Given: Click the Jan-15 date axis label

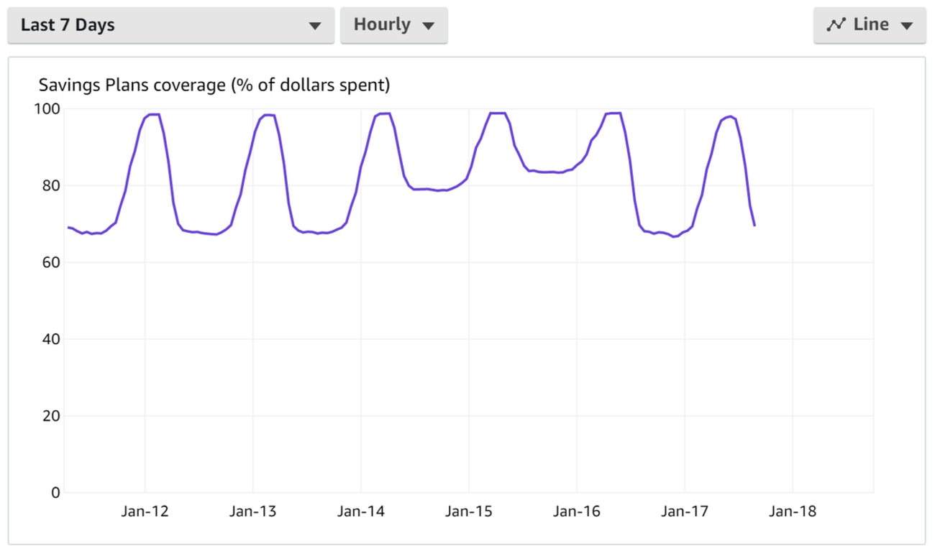Looking at the screenshot, I should [469, 512].
